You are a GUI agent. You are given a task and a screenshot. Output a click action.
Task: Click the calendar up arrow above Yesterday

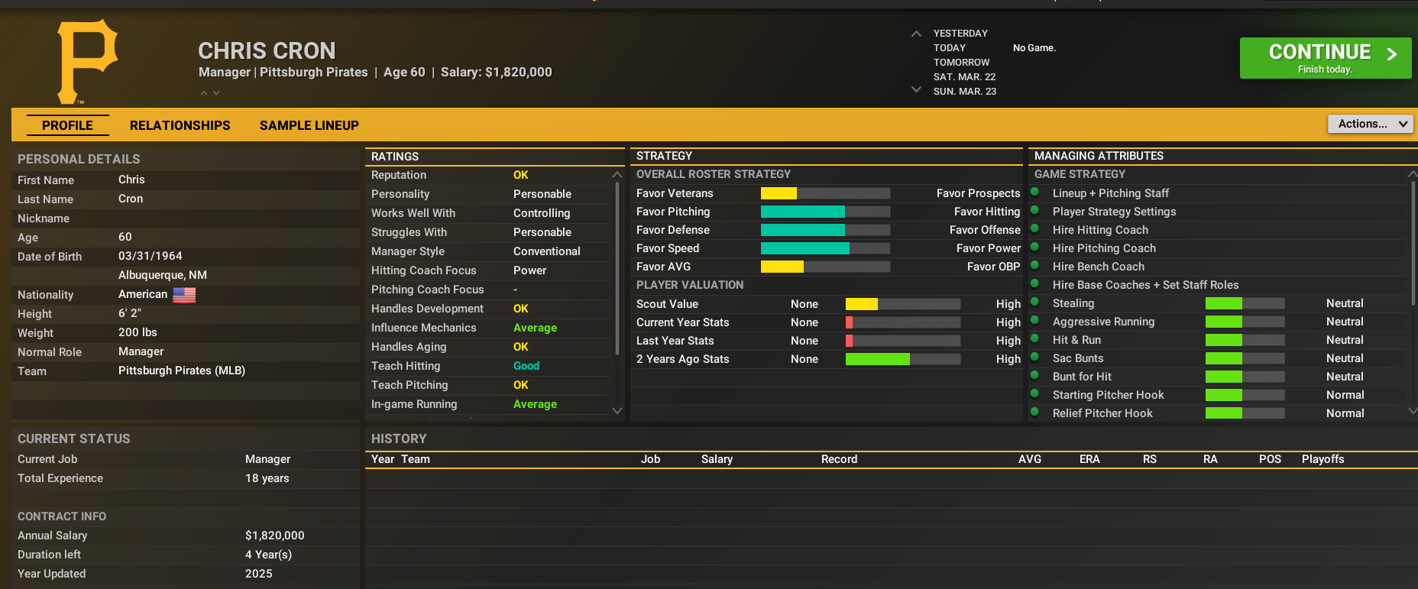(916, 34)
